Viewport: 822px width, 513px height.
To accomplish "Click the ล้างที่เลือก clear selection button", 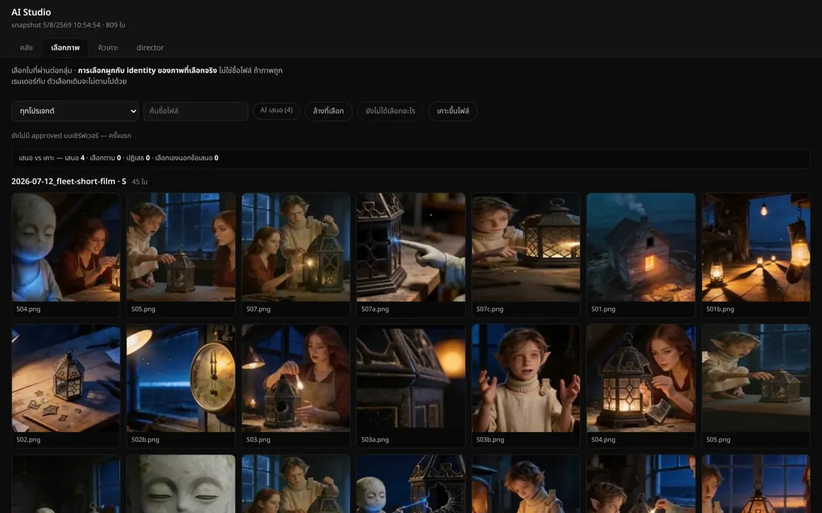I will [x=328, y=111].
